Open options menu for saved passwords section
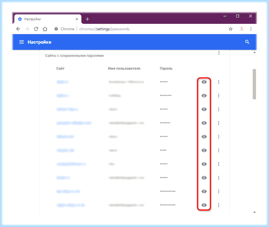The width and height of the screenshot is (269, 227). pyautogui.click(x=219, y=53)
